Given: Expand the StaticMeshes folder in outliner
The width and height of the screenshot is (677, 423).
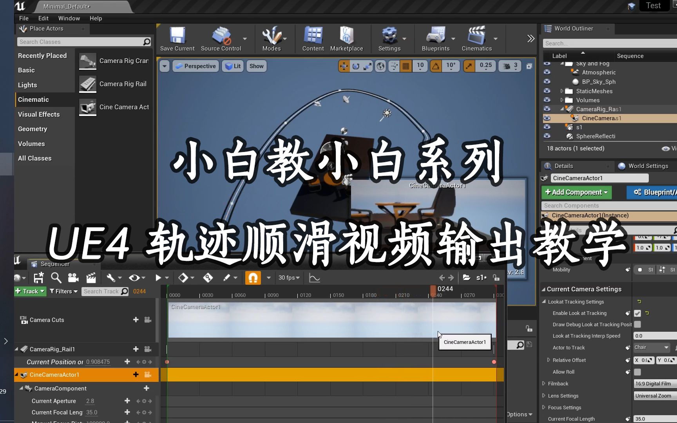Looking at the screenshot, I should (562, 91).
